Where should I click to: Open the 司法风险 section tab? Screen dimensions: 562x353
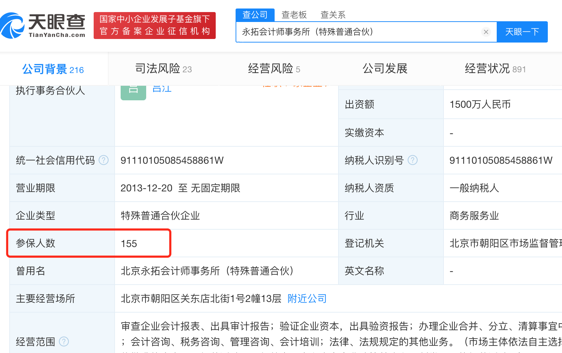(x=163, y=69)
